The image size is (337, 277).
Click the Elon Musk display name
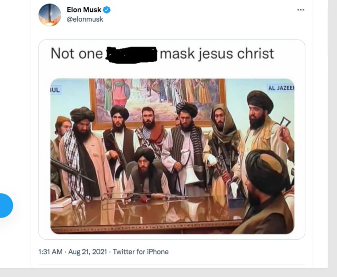tap(84, 10)
